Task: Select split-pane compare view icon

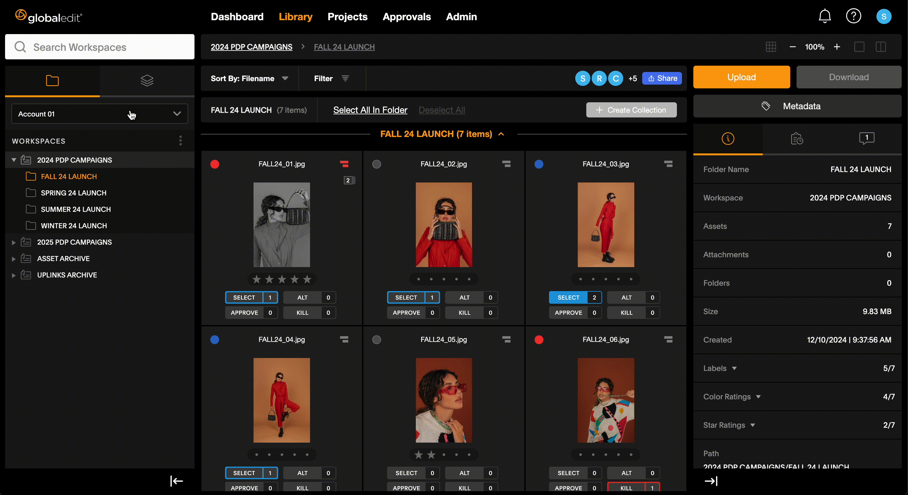Action: [881, 47]
